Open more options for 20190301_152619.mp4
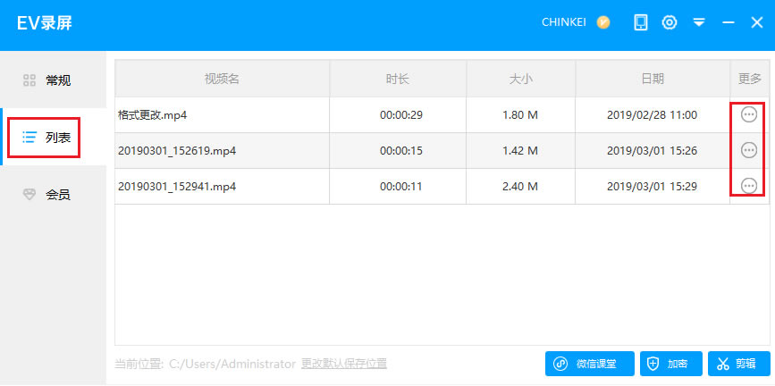The width and height of the screenshot is (775, 386). click(x=749, y=150)
